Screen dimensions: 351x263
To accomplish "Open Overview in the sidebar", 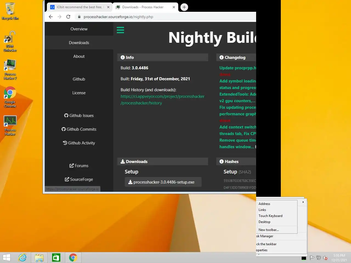I will (79, 29).
